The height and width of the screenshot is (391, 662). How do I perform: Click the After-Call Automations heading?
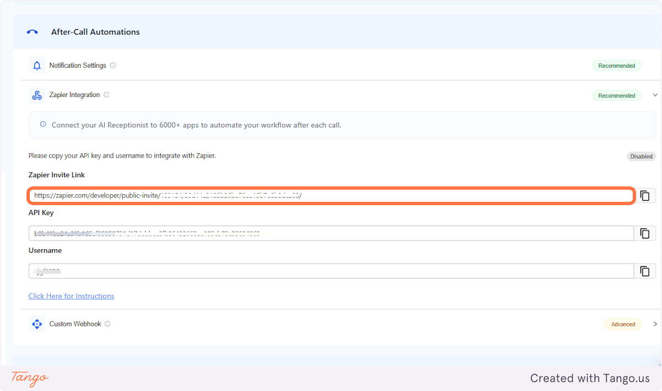(x=95, y=32)
